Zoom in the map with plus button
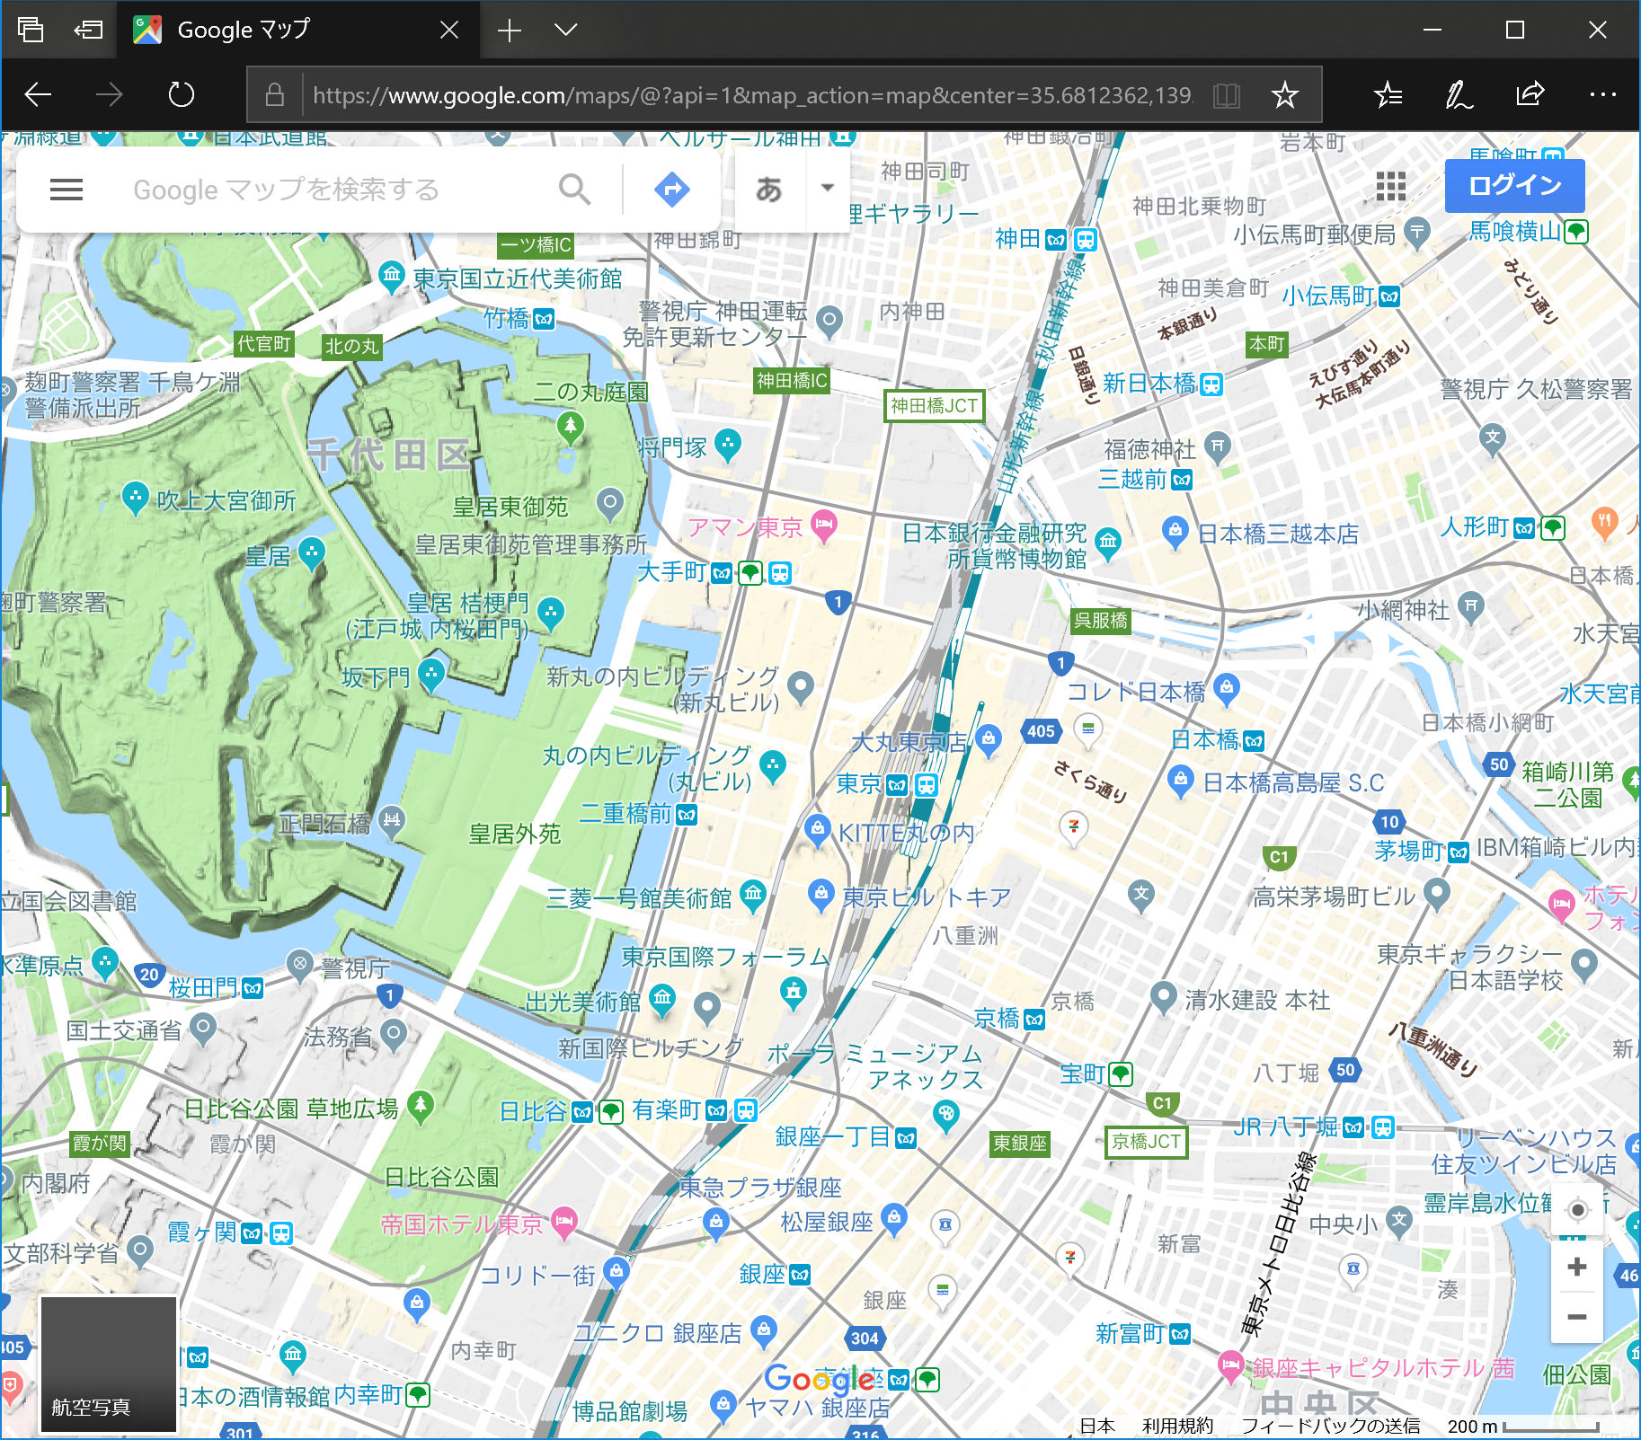The height and width of the screenshot is (1440, 1641). point(1577,1268)
